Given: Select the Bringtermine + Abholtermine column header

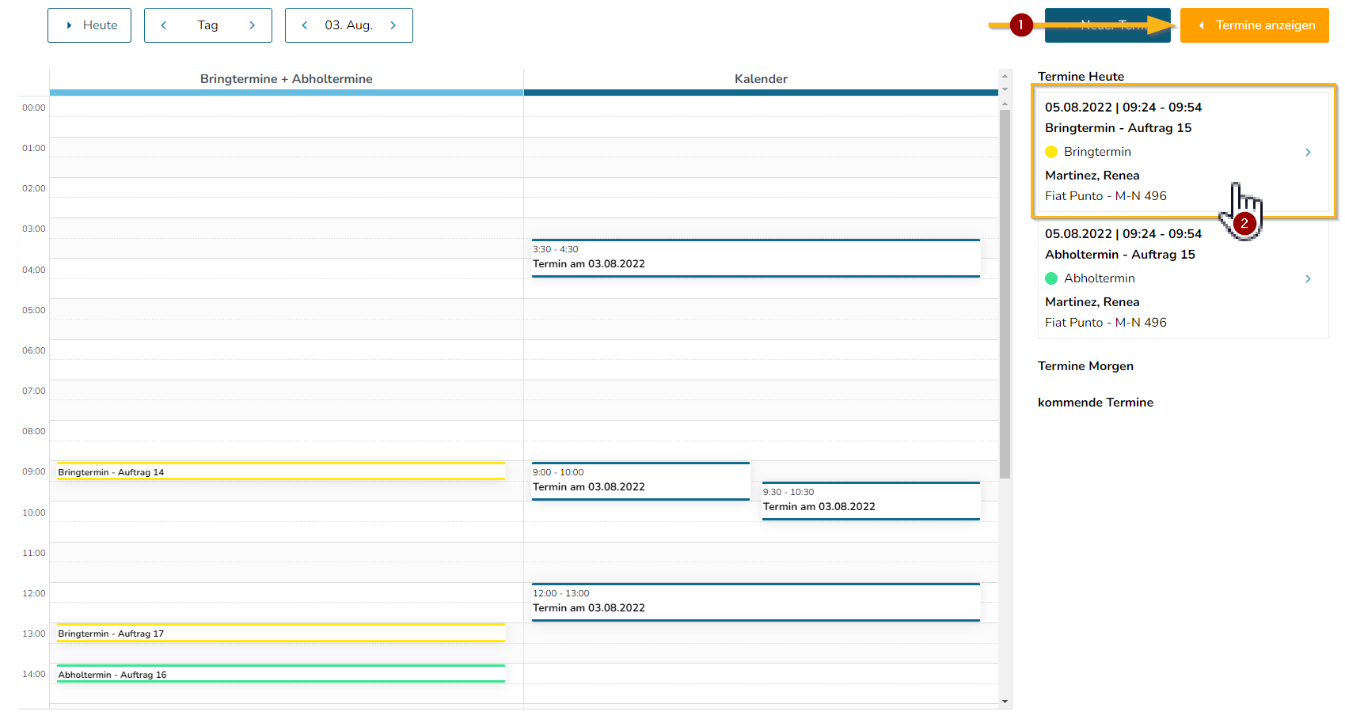Looking at the screenshot, I should click(287, 79).
